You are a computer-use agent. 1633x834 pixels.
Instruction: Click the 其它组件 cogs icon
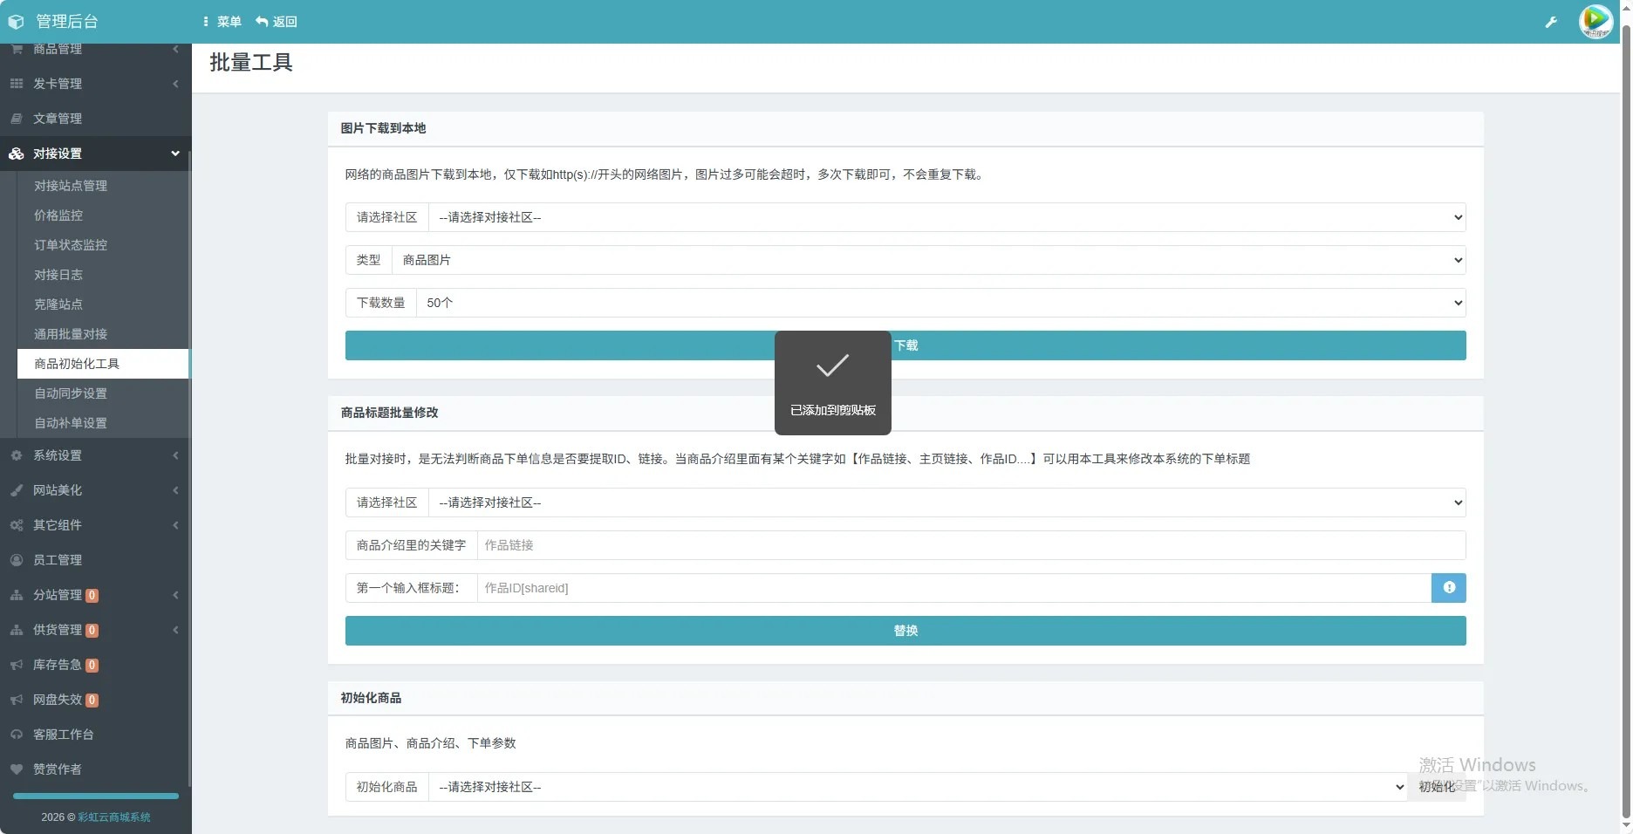click(16, 525)
